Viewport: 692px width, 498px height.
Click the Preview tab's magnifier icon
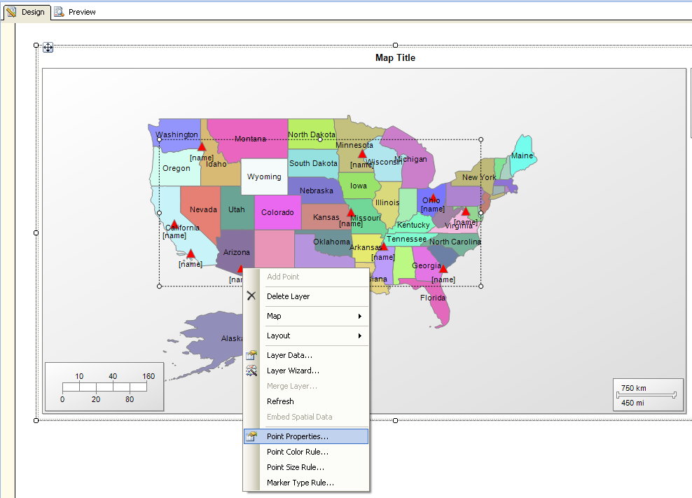59,12
